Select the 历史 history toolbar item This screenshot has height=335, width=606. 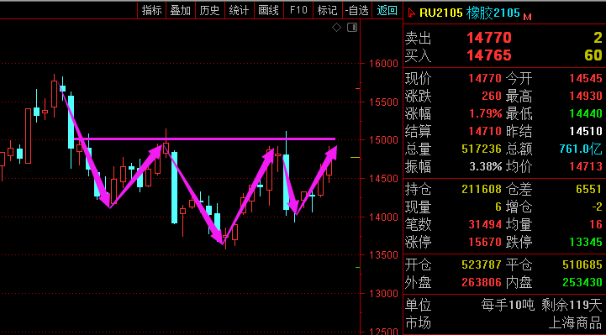(x=210, y=10)
